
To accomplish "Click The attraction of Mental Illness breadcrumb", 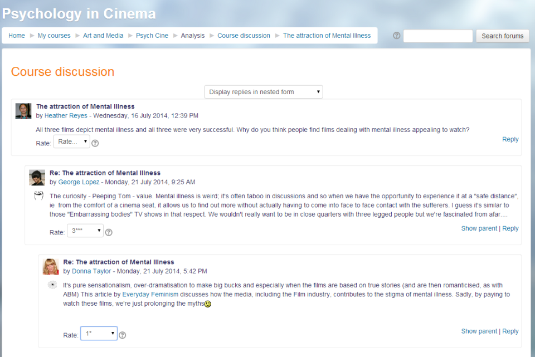I will pyautogui.click(x=327, y=36).
